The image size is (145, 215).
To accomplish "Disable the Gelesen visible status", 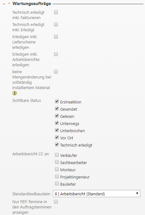I will pyautogui.click(x=57, y=116).
